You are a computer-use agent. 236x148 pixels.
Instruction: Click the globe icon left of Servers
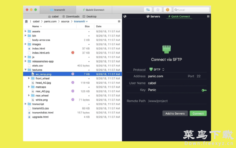(x=125, y=16)
